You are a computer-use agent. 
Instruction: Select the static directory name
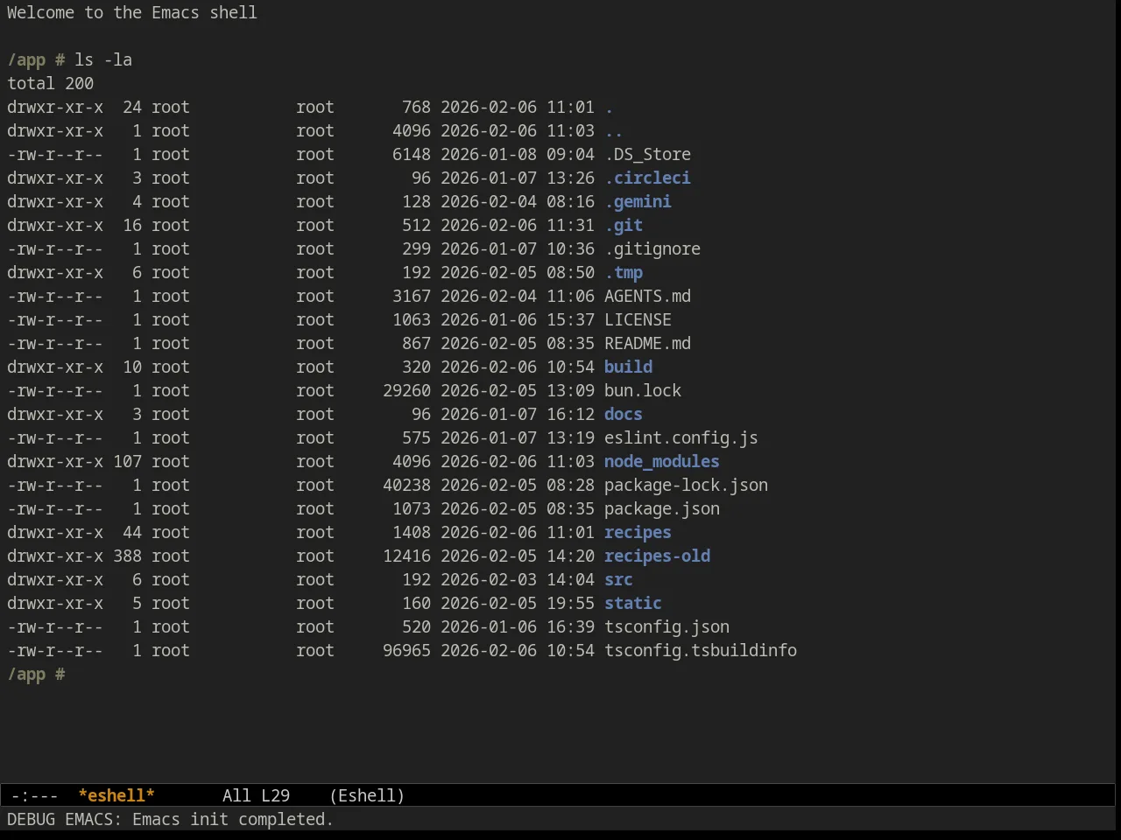point(633,603)
